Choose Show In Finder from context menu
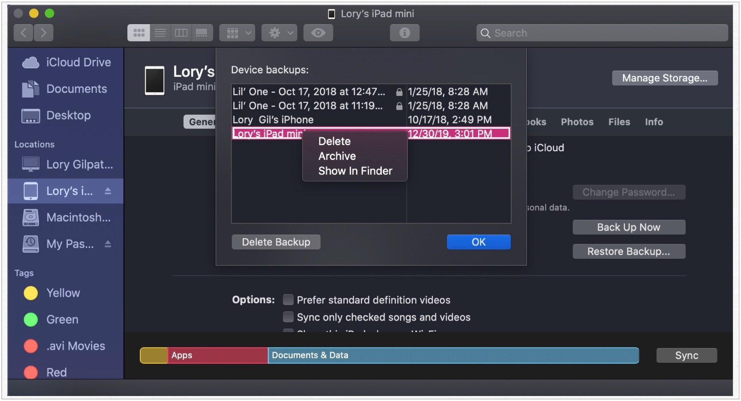The height and width of the screenshot is (401, 741). tap(355, 171)
